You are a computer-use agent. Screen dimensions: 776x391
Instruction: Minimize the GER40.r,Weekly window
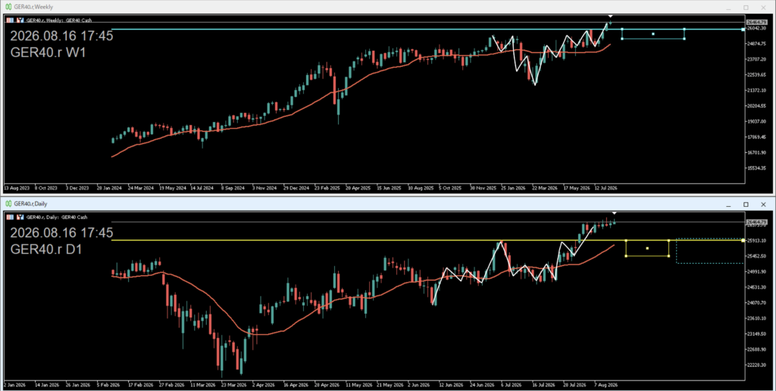728,8
